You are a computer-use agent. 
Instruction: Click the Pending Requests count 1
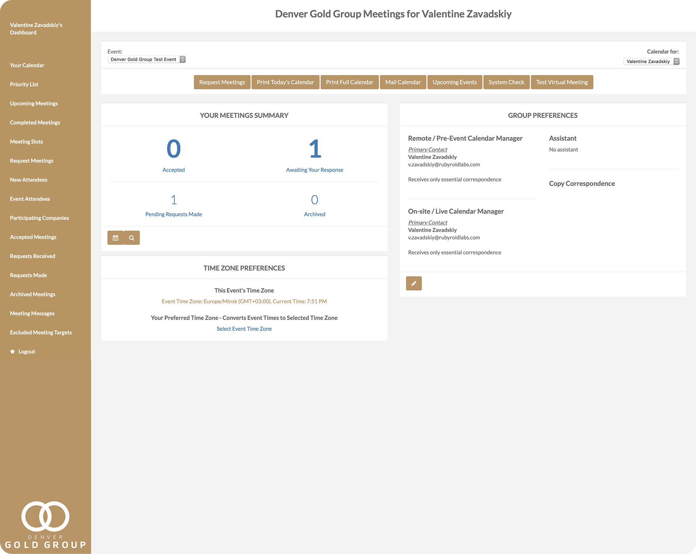pyautogui.click(x=174, y=200)
